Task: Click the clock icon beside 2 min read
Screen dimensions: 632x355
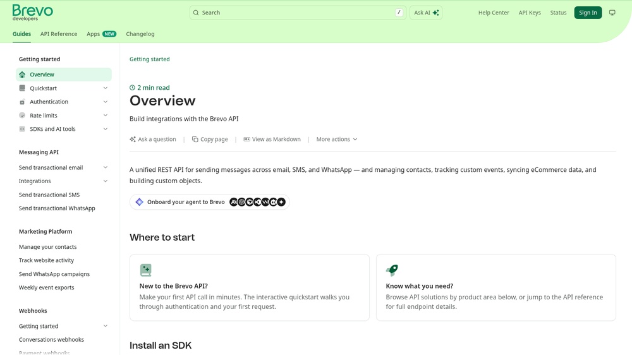Action: coord(132,87)
